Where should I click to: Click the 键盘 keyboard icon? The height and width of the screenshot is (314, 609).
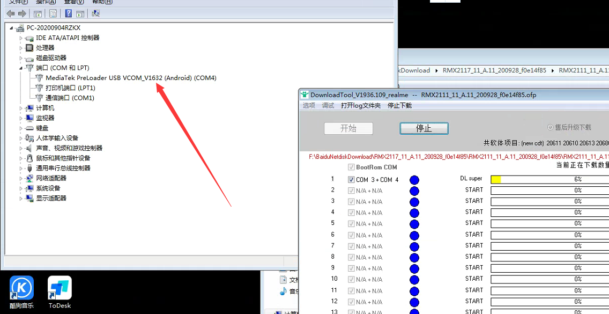pyautogui.click(x=29, y=128)
